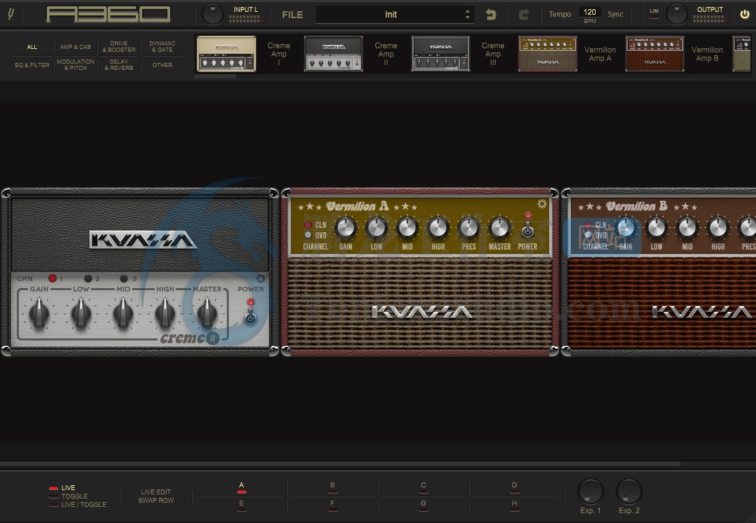Activate footswitch F
The height and width of the screenshot is (523, 756).
[332, 506]
